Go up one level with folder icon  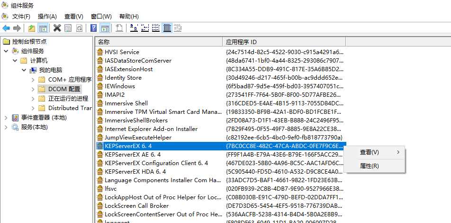32,28
